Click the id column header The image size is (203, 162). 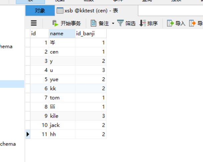point(40,34)
